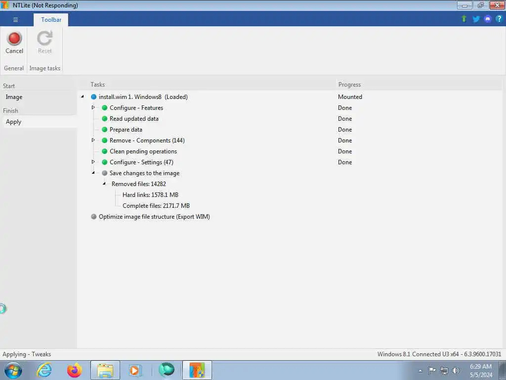Click grey dot beside Optimize image file structure
The height and width of the screenshot is (380, 506).
pos(93,217)
